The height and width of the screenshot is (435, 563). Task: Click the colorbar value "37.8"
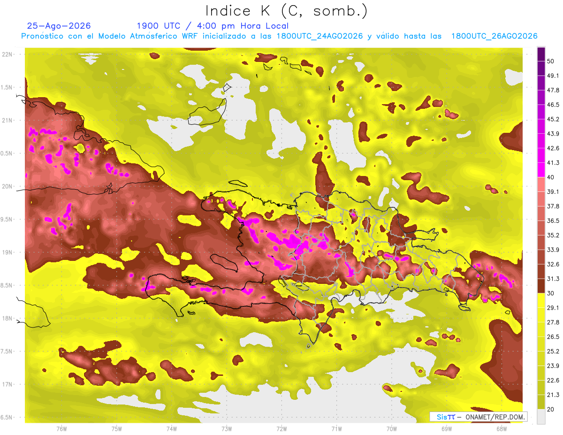(553, 206)
